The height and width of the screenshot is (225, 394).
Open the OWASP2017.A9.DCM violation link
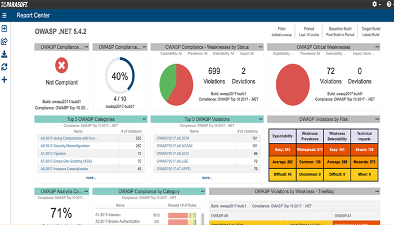click(173, 138)
